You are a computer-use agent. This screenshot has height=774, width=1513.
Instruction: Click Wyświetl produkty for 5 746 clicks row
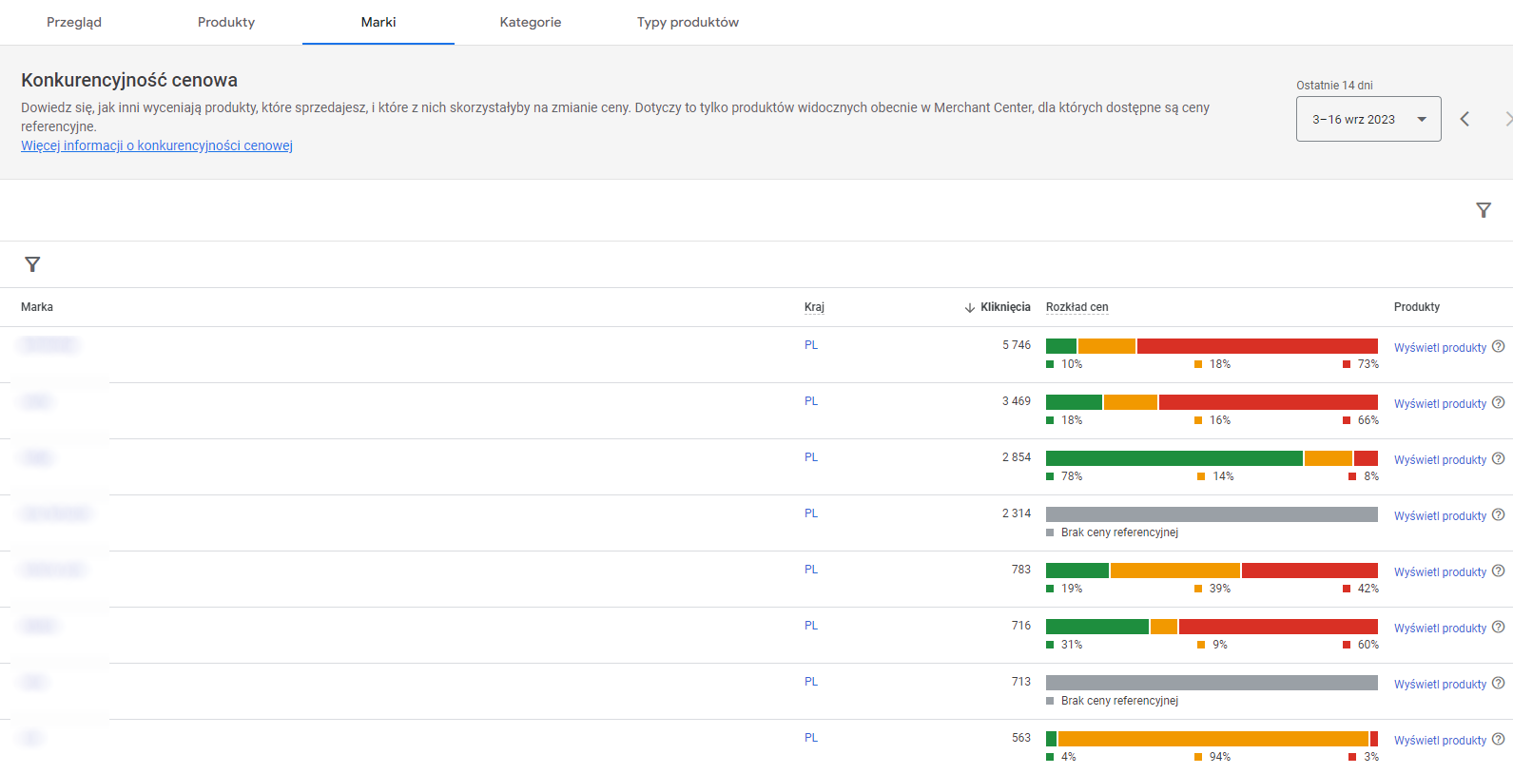click(1440, 348)
